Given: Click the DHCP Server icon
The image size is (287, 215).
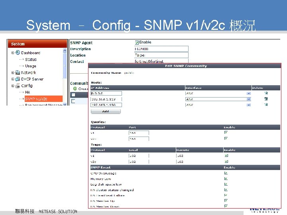Looking at the screenshot, I should [18, 79].
